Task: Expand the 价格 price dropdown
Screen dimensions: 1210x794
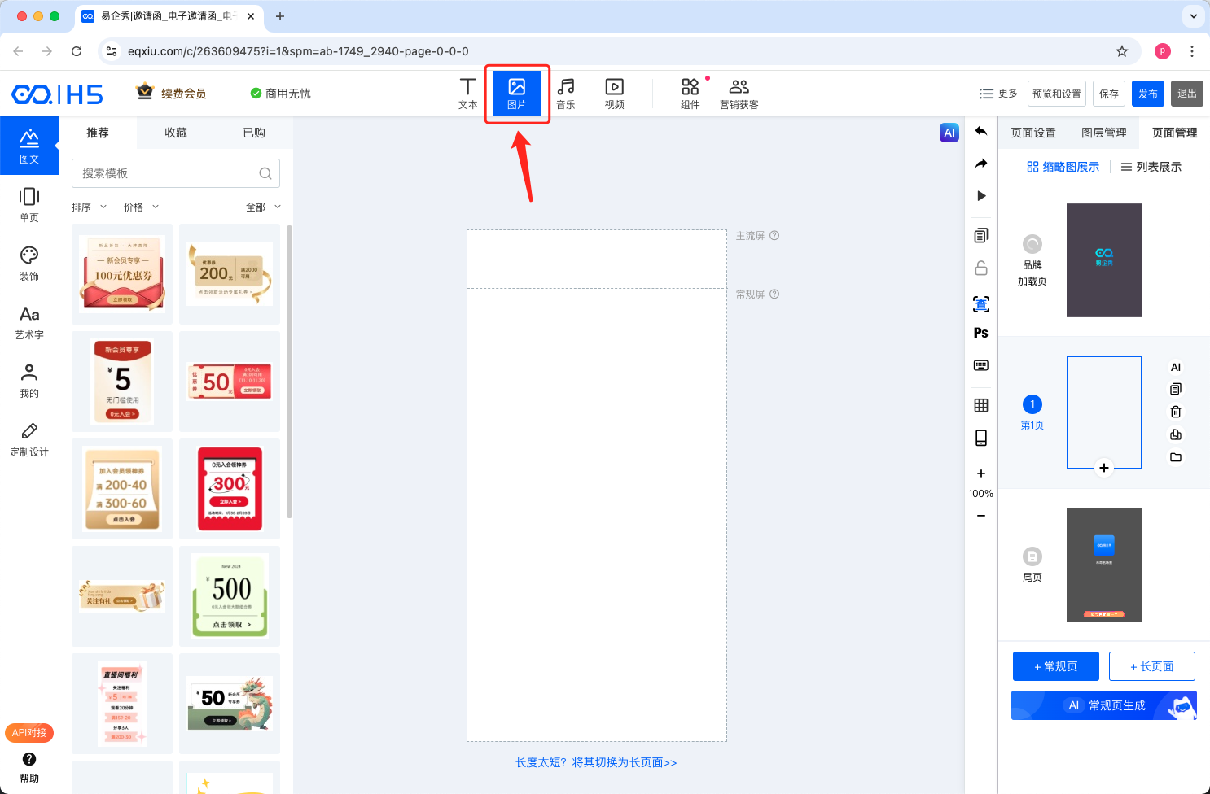Action: coord(141,207)
